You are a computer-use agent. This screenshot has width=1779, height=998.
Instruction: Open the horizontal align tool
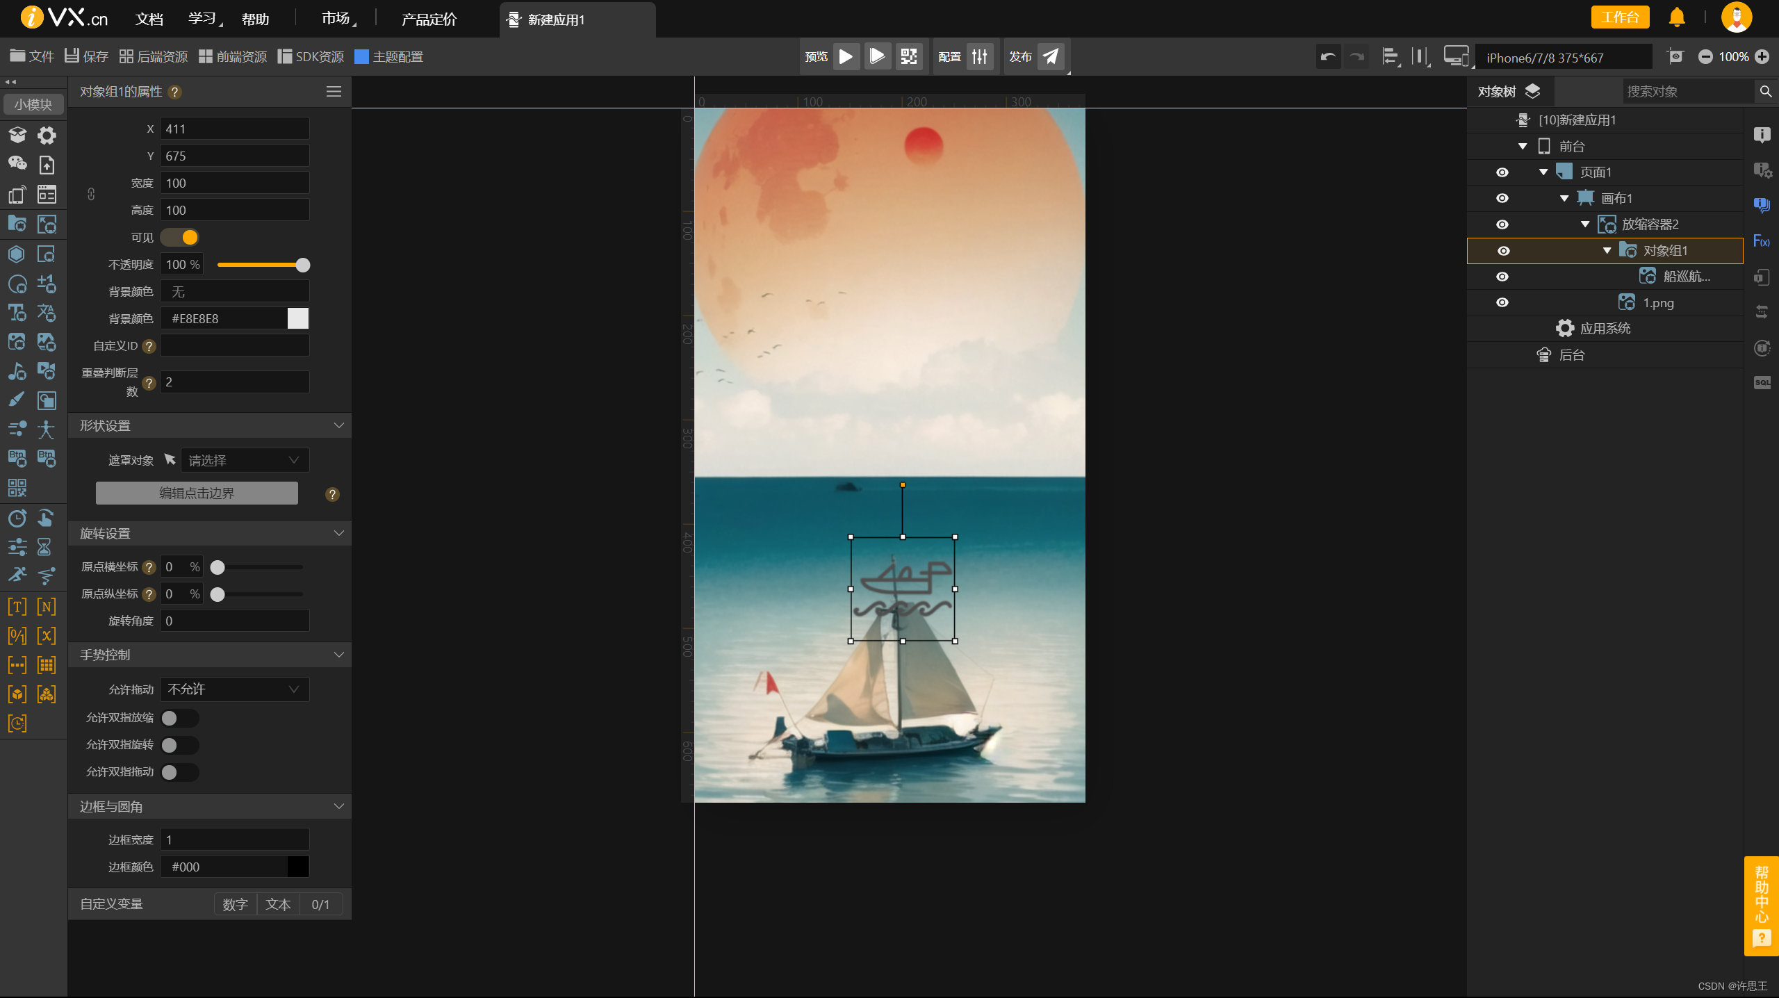(x=1390, y=57)
